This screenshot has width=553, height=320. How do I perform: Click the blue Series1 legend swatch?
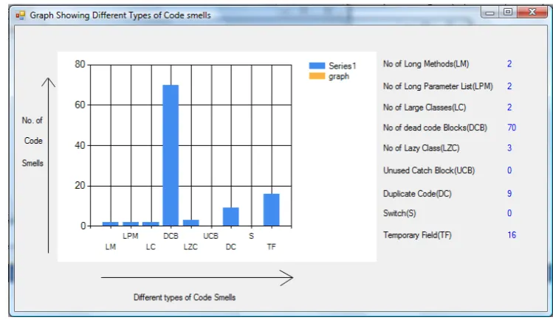(317, 66)
